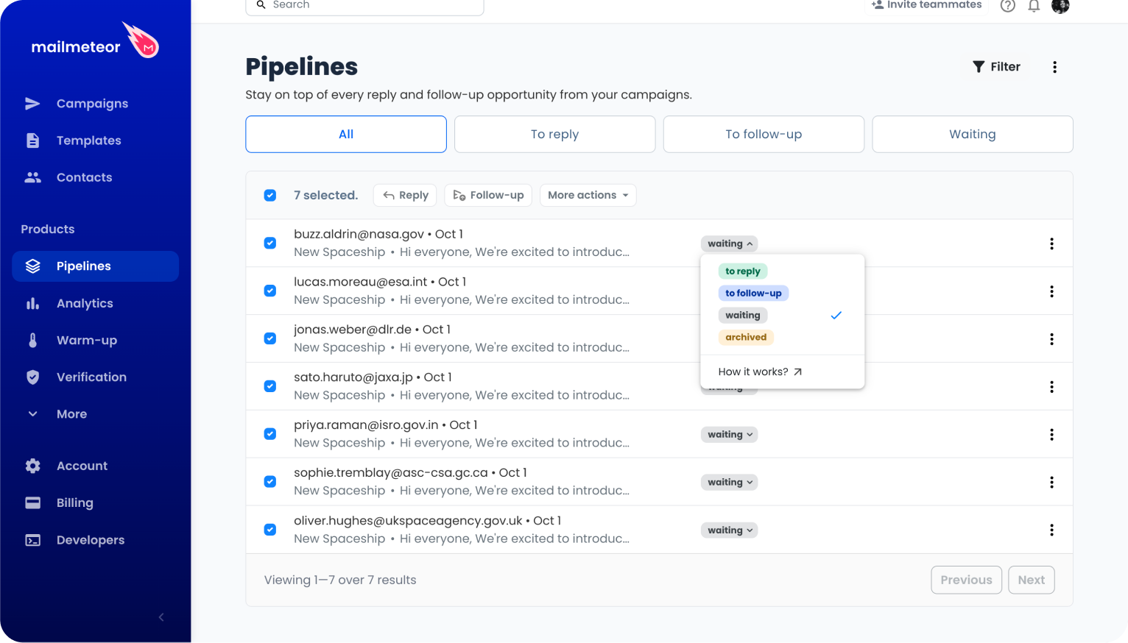Uncheck the lucas.moreau@esa.int row checkbox
The image size is (1128, 643).
pyautogui.click(x=270, y=291)
